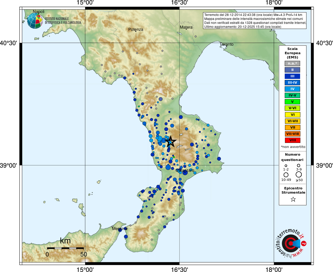Click the black epicenter star on the map
333x272 pixels.
point(170,141)
